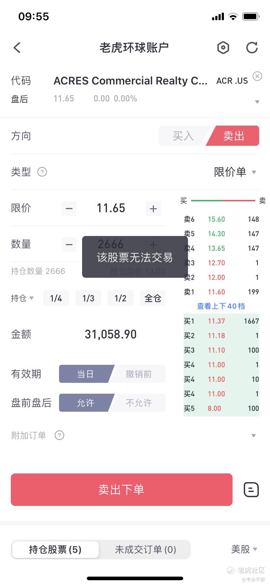The height and width of the screenshot is (586, 270).
Task: Select bid price 买1 11.37
Action: pos(221,321)
